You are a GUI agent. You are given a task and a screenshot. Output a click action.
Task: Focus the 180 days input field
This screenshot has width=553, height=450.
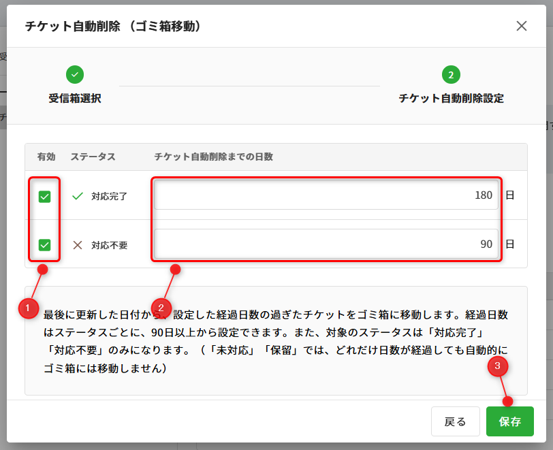326,195
